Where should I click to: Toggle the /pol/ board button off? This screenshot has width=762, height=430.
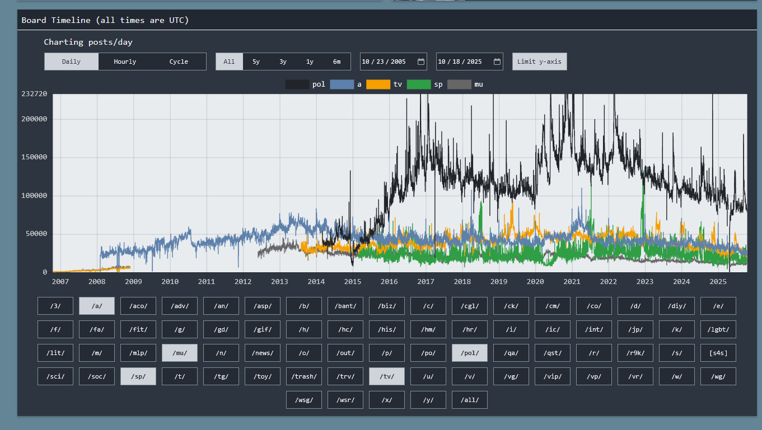pyautogui.click(x=469, y=353)
